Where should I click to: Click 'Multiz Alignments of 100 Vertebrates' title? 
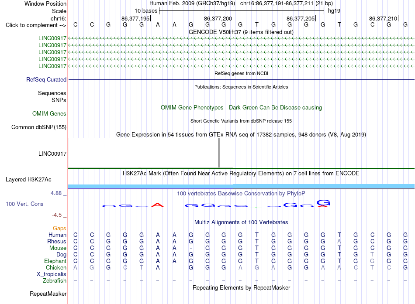[x=241, y=222]
